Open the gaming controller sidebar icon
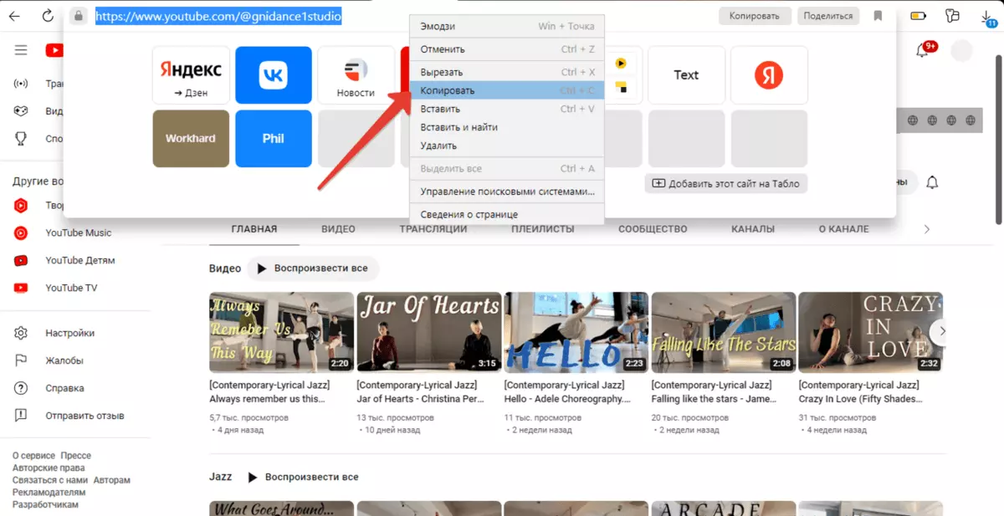Viewport: 1004px width, 516px height. pos(21,111)
